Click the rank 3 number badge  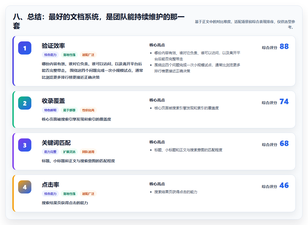25,145
